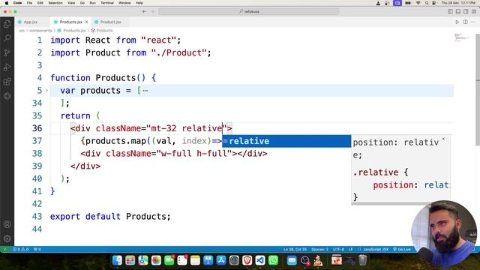Open the Run menu
The width and height of the screenshot is (480, 270).
click(92, 3)
